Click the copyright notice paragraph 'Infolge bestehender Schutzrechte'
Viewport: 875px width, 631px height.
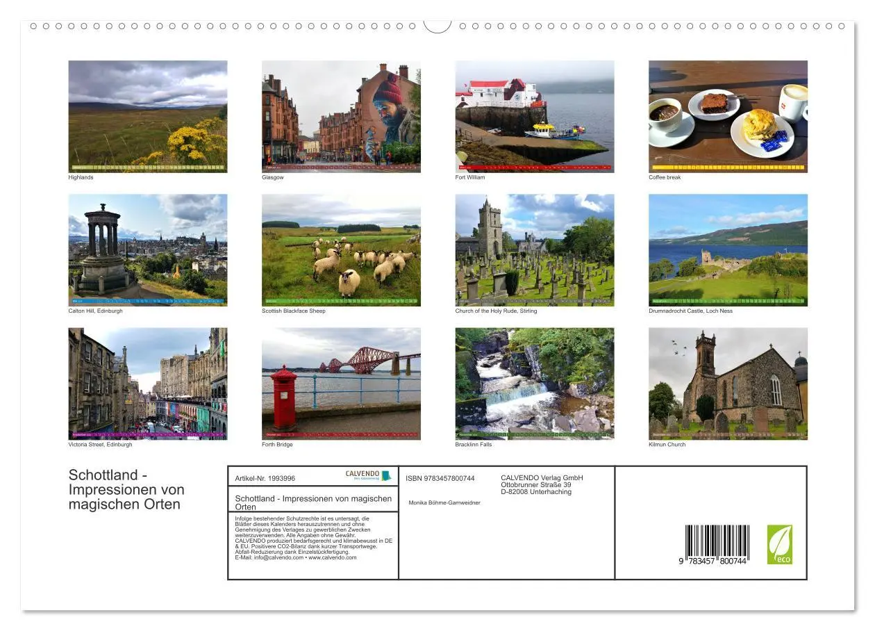314,538
